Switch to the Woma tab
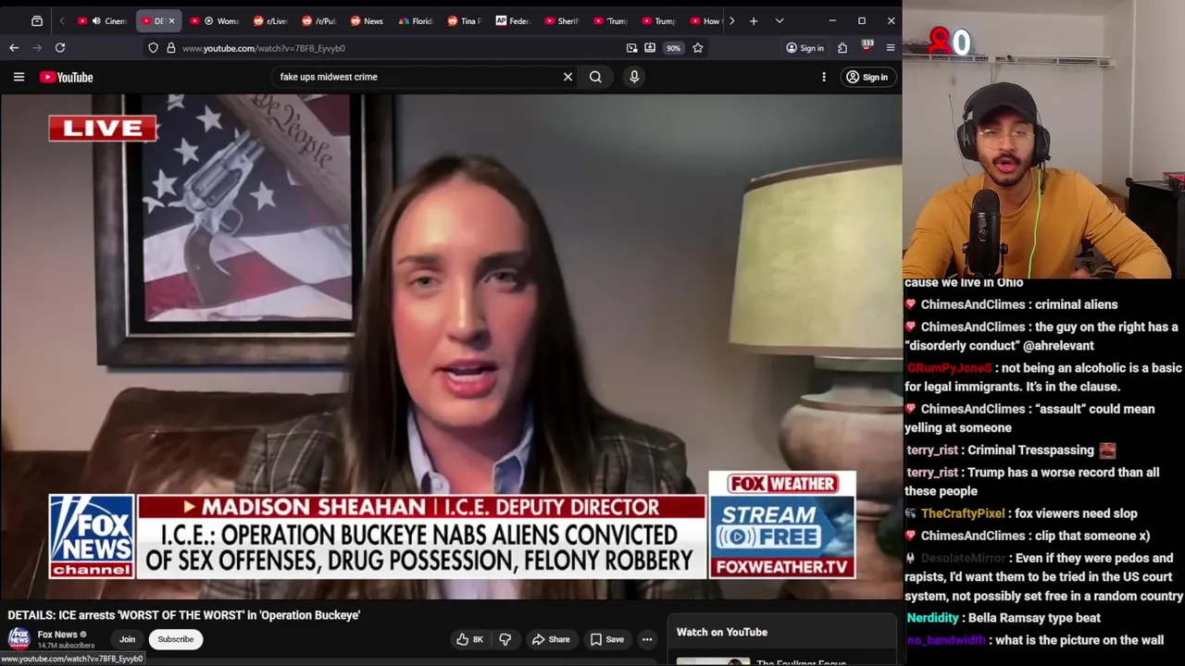This screenshot has width=1185, height=666. [215, 20]
